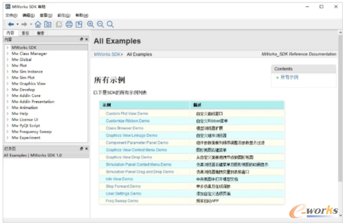Reset zoom with plain magnifier icon
This screenshot has width=344, height=224.
110,24
